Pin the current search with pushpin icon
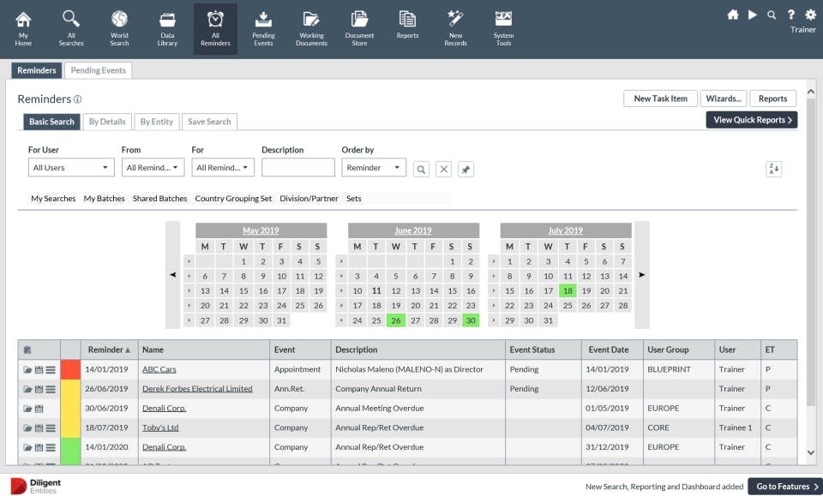The image size is (823, 496). (466, 169)
